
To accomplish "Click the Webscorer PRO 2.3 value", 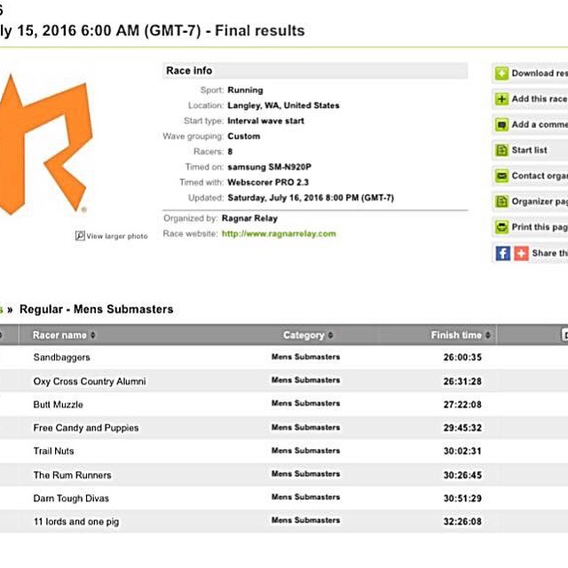I will [268, 182].
